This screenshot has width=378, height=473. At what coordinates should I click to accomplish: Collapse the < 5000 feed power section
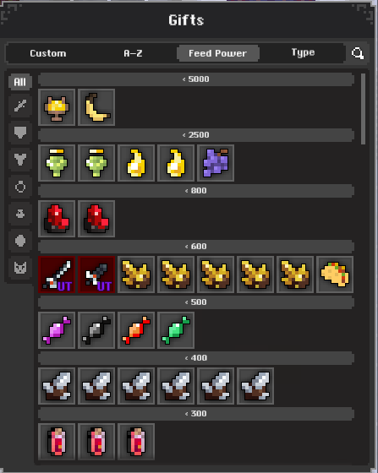196,79
